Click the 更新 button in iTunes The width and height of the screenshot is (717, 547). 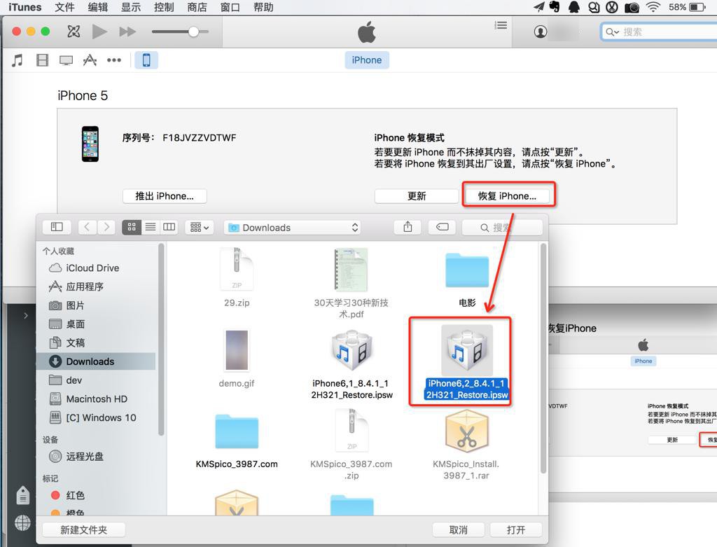click(417, 196)
